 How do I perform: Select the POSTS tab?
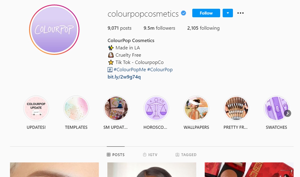(115, 155)
